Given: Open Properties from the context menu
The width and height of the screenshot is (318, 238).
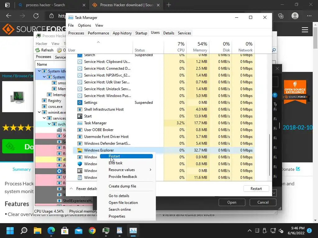Looking at the screenshot, I should pyautogui.click(x=117, y=216).
